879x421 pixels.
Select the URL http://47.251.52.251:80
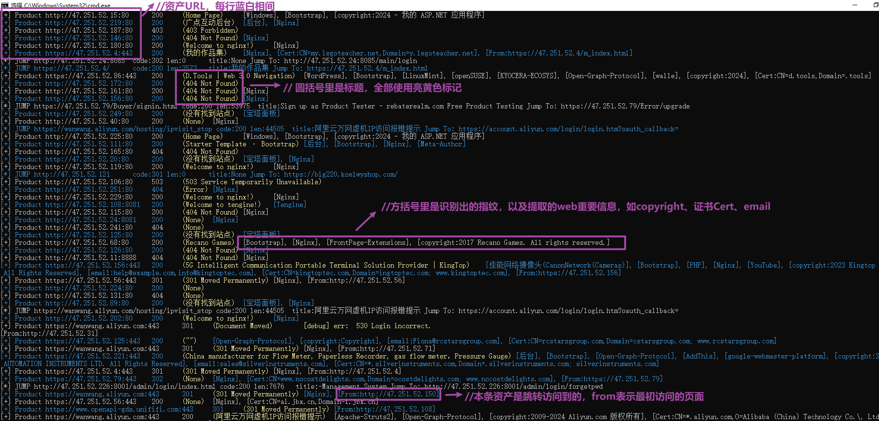[89, 189]
